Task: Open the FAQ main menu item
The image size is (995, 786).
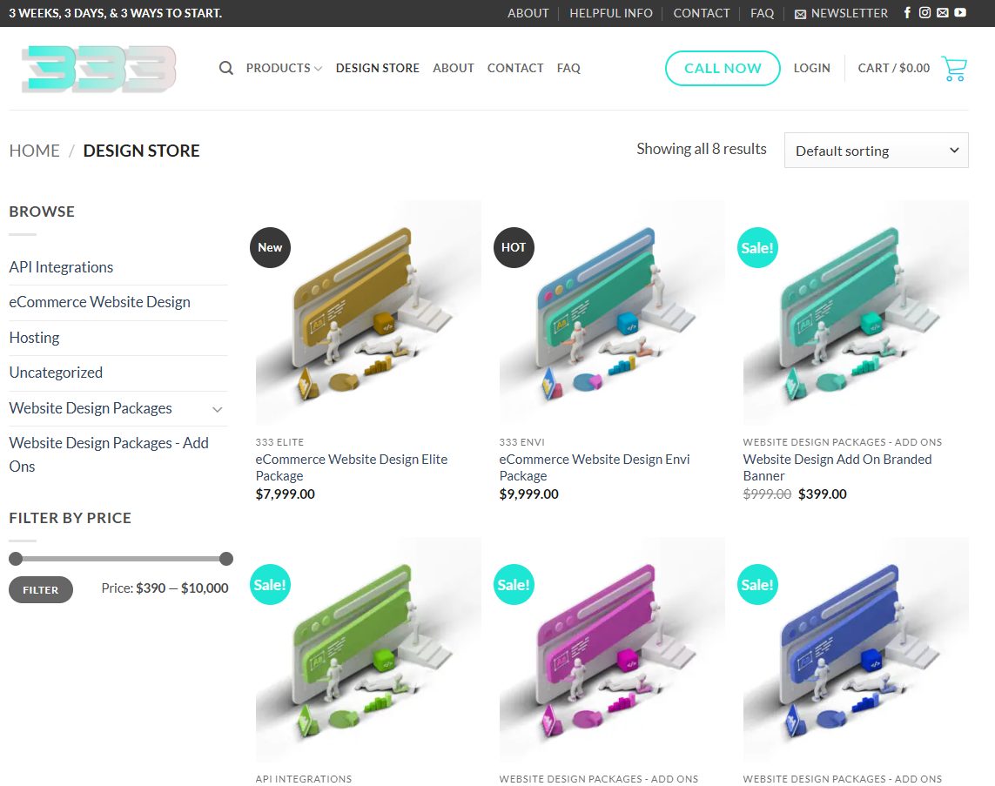Action: [568, 68]
